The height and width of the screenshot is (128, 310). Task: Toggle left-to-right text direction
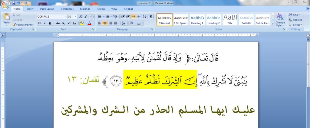(x=134, y=17)
